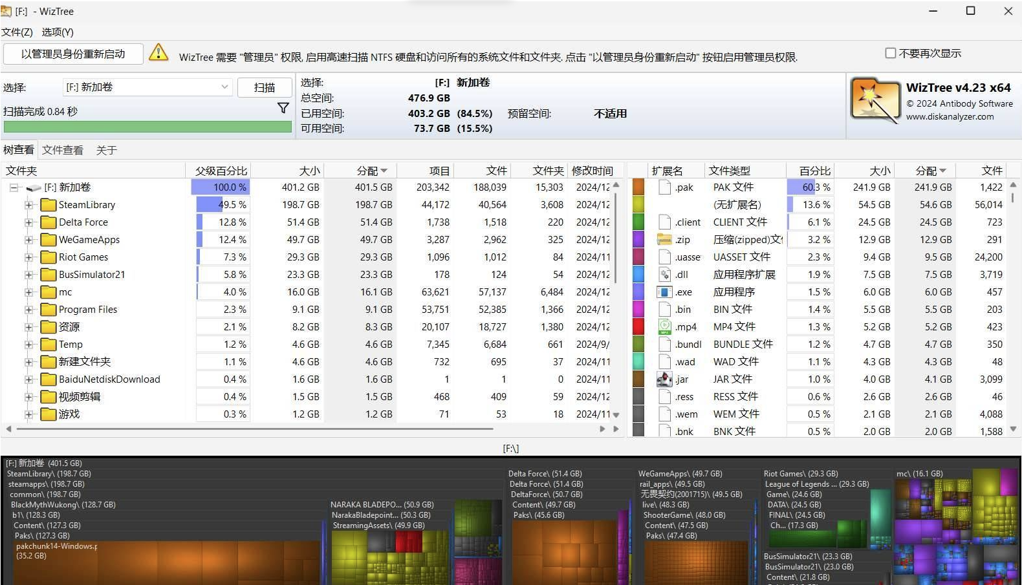Open the 文件(Z) menu
Screen dimensions: 1022x585
coord(17,32)
